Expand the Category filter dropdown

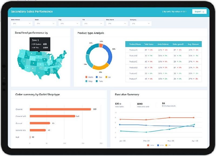140,23
